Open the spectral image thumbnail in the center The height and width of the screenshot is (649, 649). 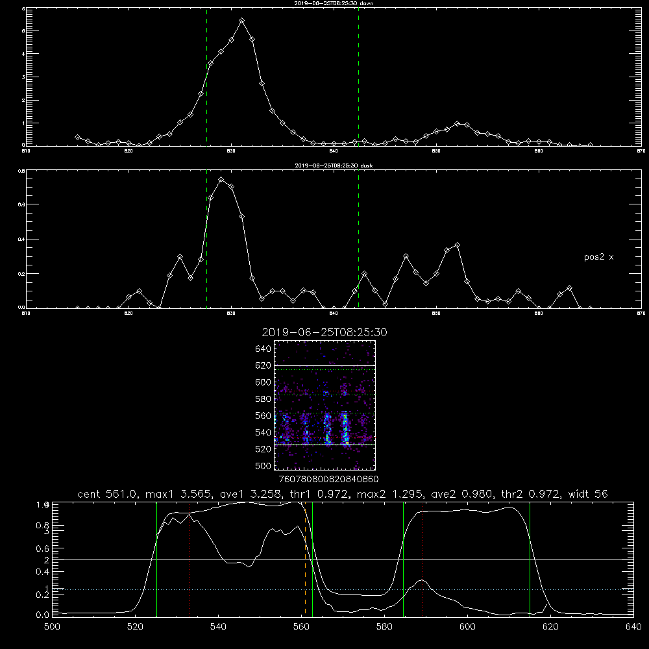(325, 405)
